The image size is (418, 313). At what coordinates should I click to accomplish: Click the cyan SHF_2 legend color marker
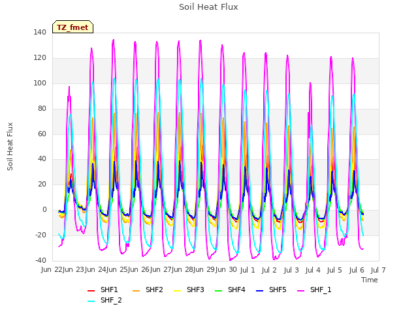point(91,301)
